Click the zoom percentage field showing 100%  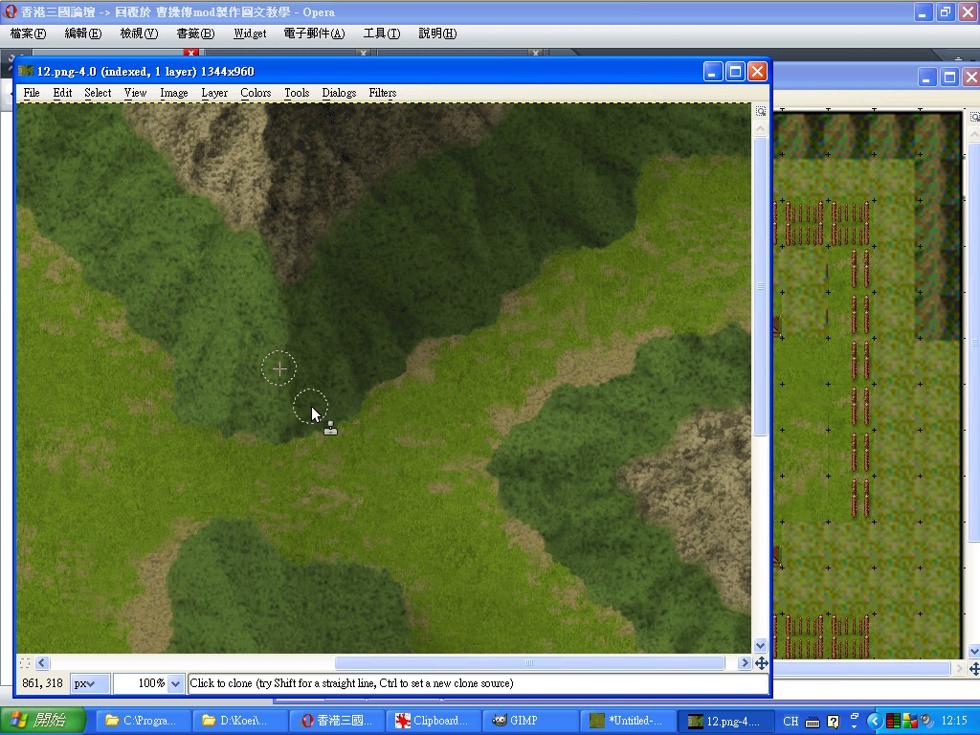pyautogui.click(x=142, y=683)
